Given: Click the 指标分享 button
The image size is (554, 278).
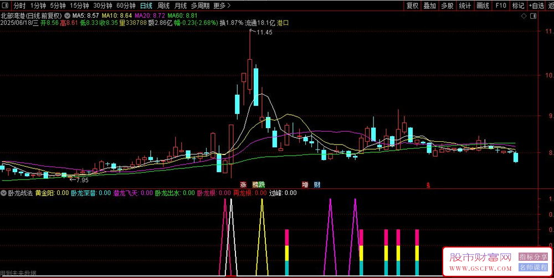Looking at the screenshot, I should tap(533, 257).
